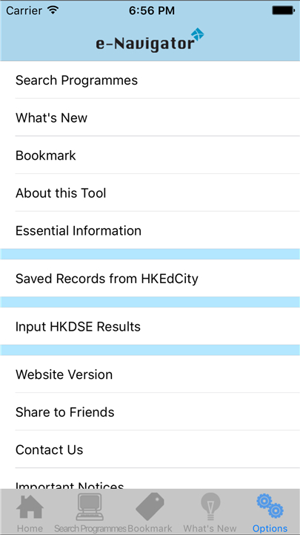The image size is (300, 535).
Task: Choose Input HKDSE Results
Action: click(x=150, y=326)
